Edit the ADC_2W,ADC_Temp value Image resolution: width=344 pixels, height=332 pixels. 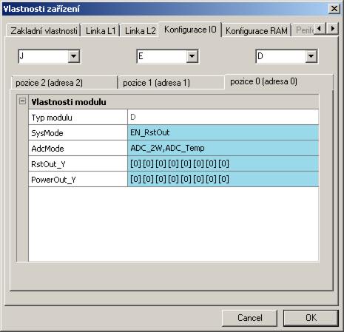point(223,149)
